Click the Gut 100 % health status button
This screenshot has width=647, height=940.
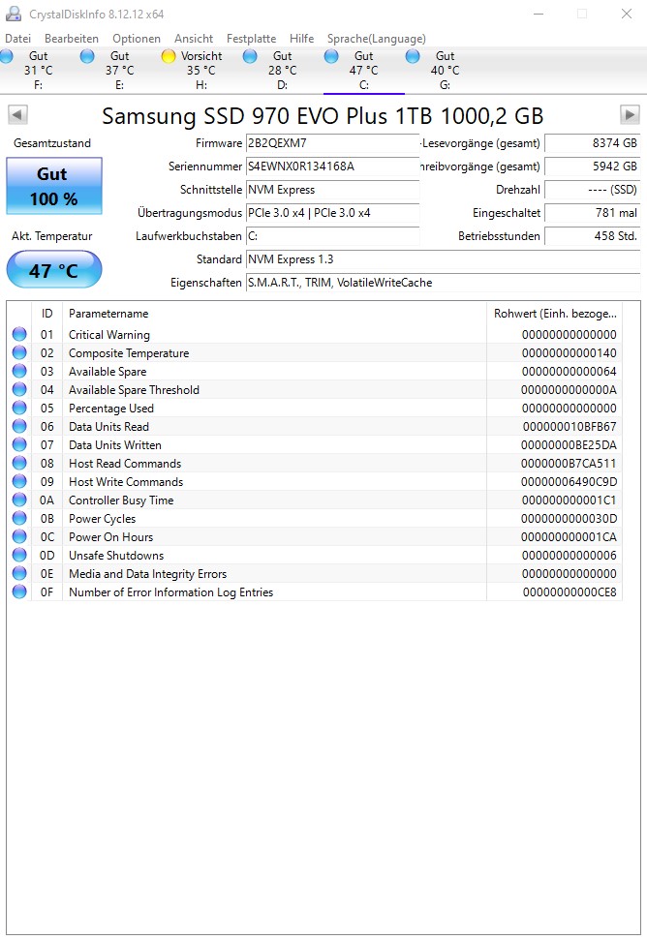(54, 186)
